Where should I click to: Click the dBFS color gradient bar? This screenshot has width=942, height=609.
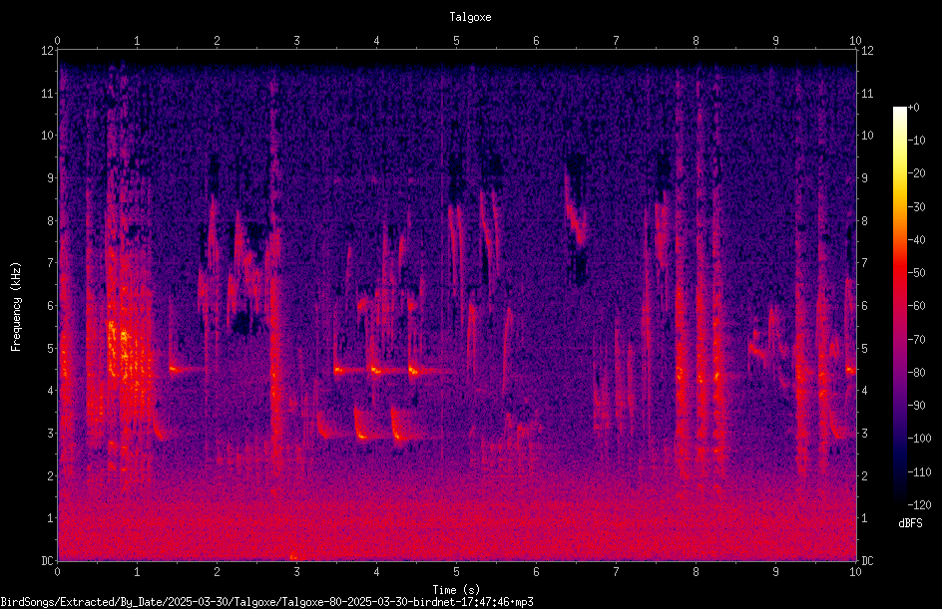click(x=899, y=306)
